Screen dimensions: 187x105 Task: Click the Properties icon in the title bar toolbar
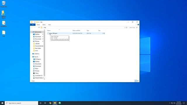click(35, 22)
